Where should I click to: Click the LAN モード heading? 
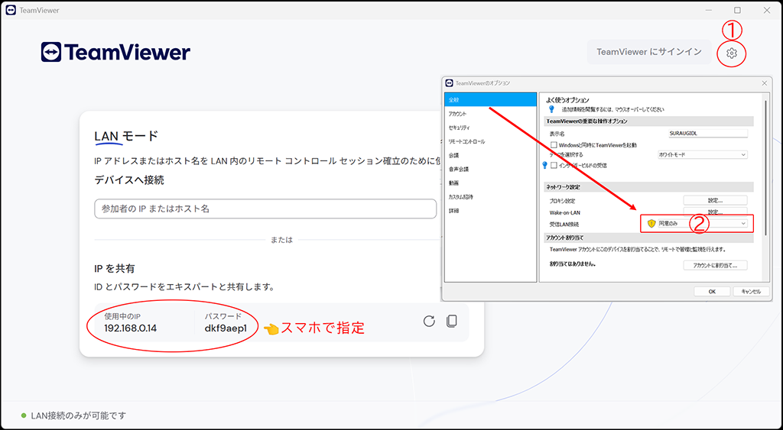tap(126, 136)
